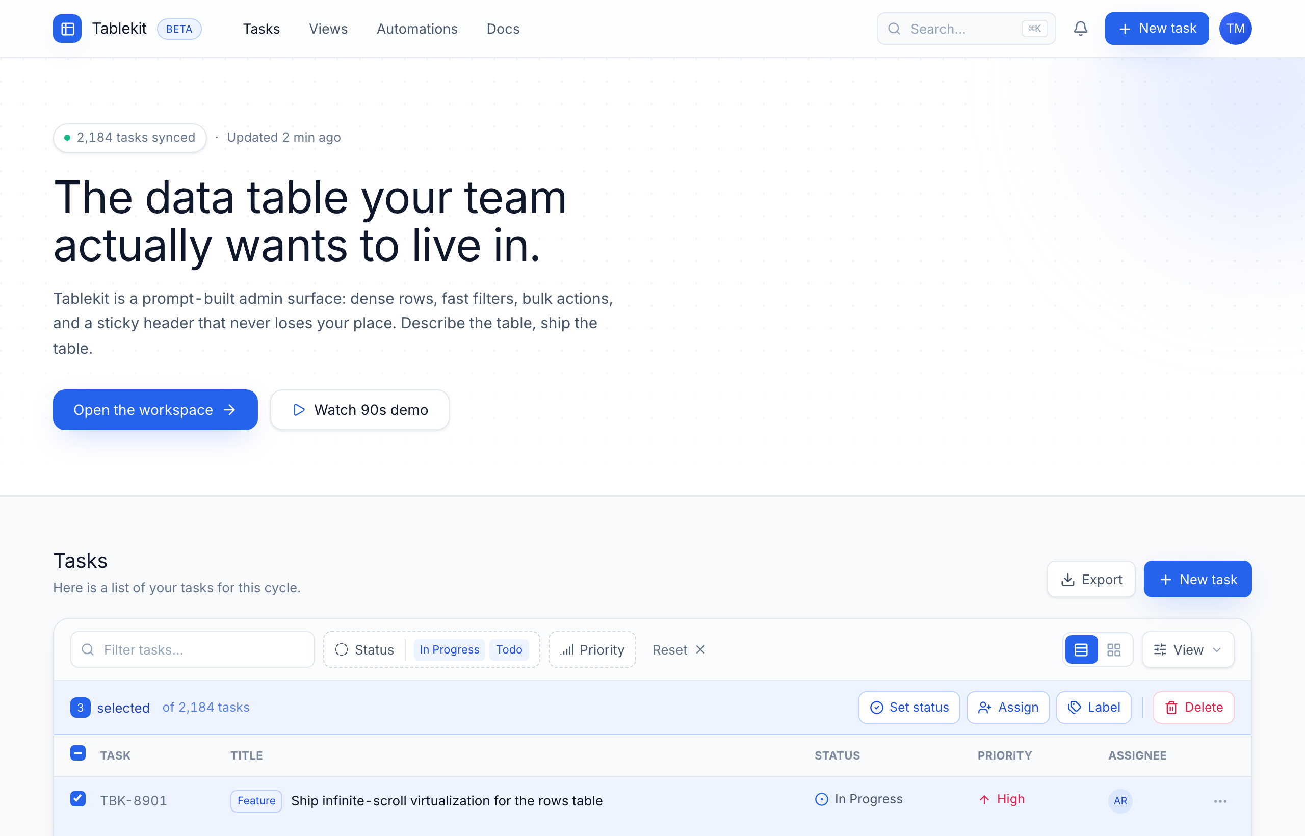Apply Label to selected tasks

[x=1093, y=708]
